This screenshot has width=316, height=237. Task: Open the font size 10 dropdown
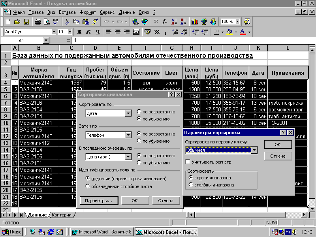tap(70, 32)
